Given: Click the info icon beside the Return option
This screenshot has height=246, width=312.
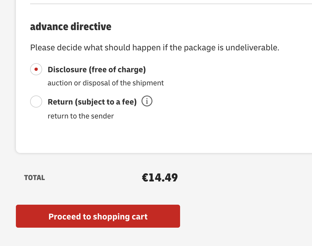Looking at the screenshot, I should (x=147, y=102).
